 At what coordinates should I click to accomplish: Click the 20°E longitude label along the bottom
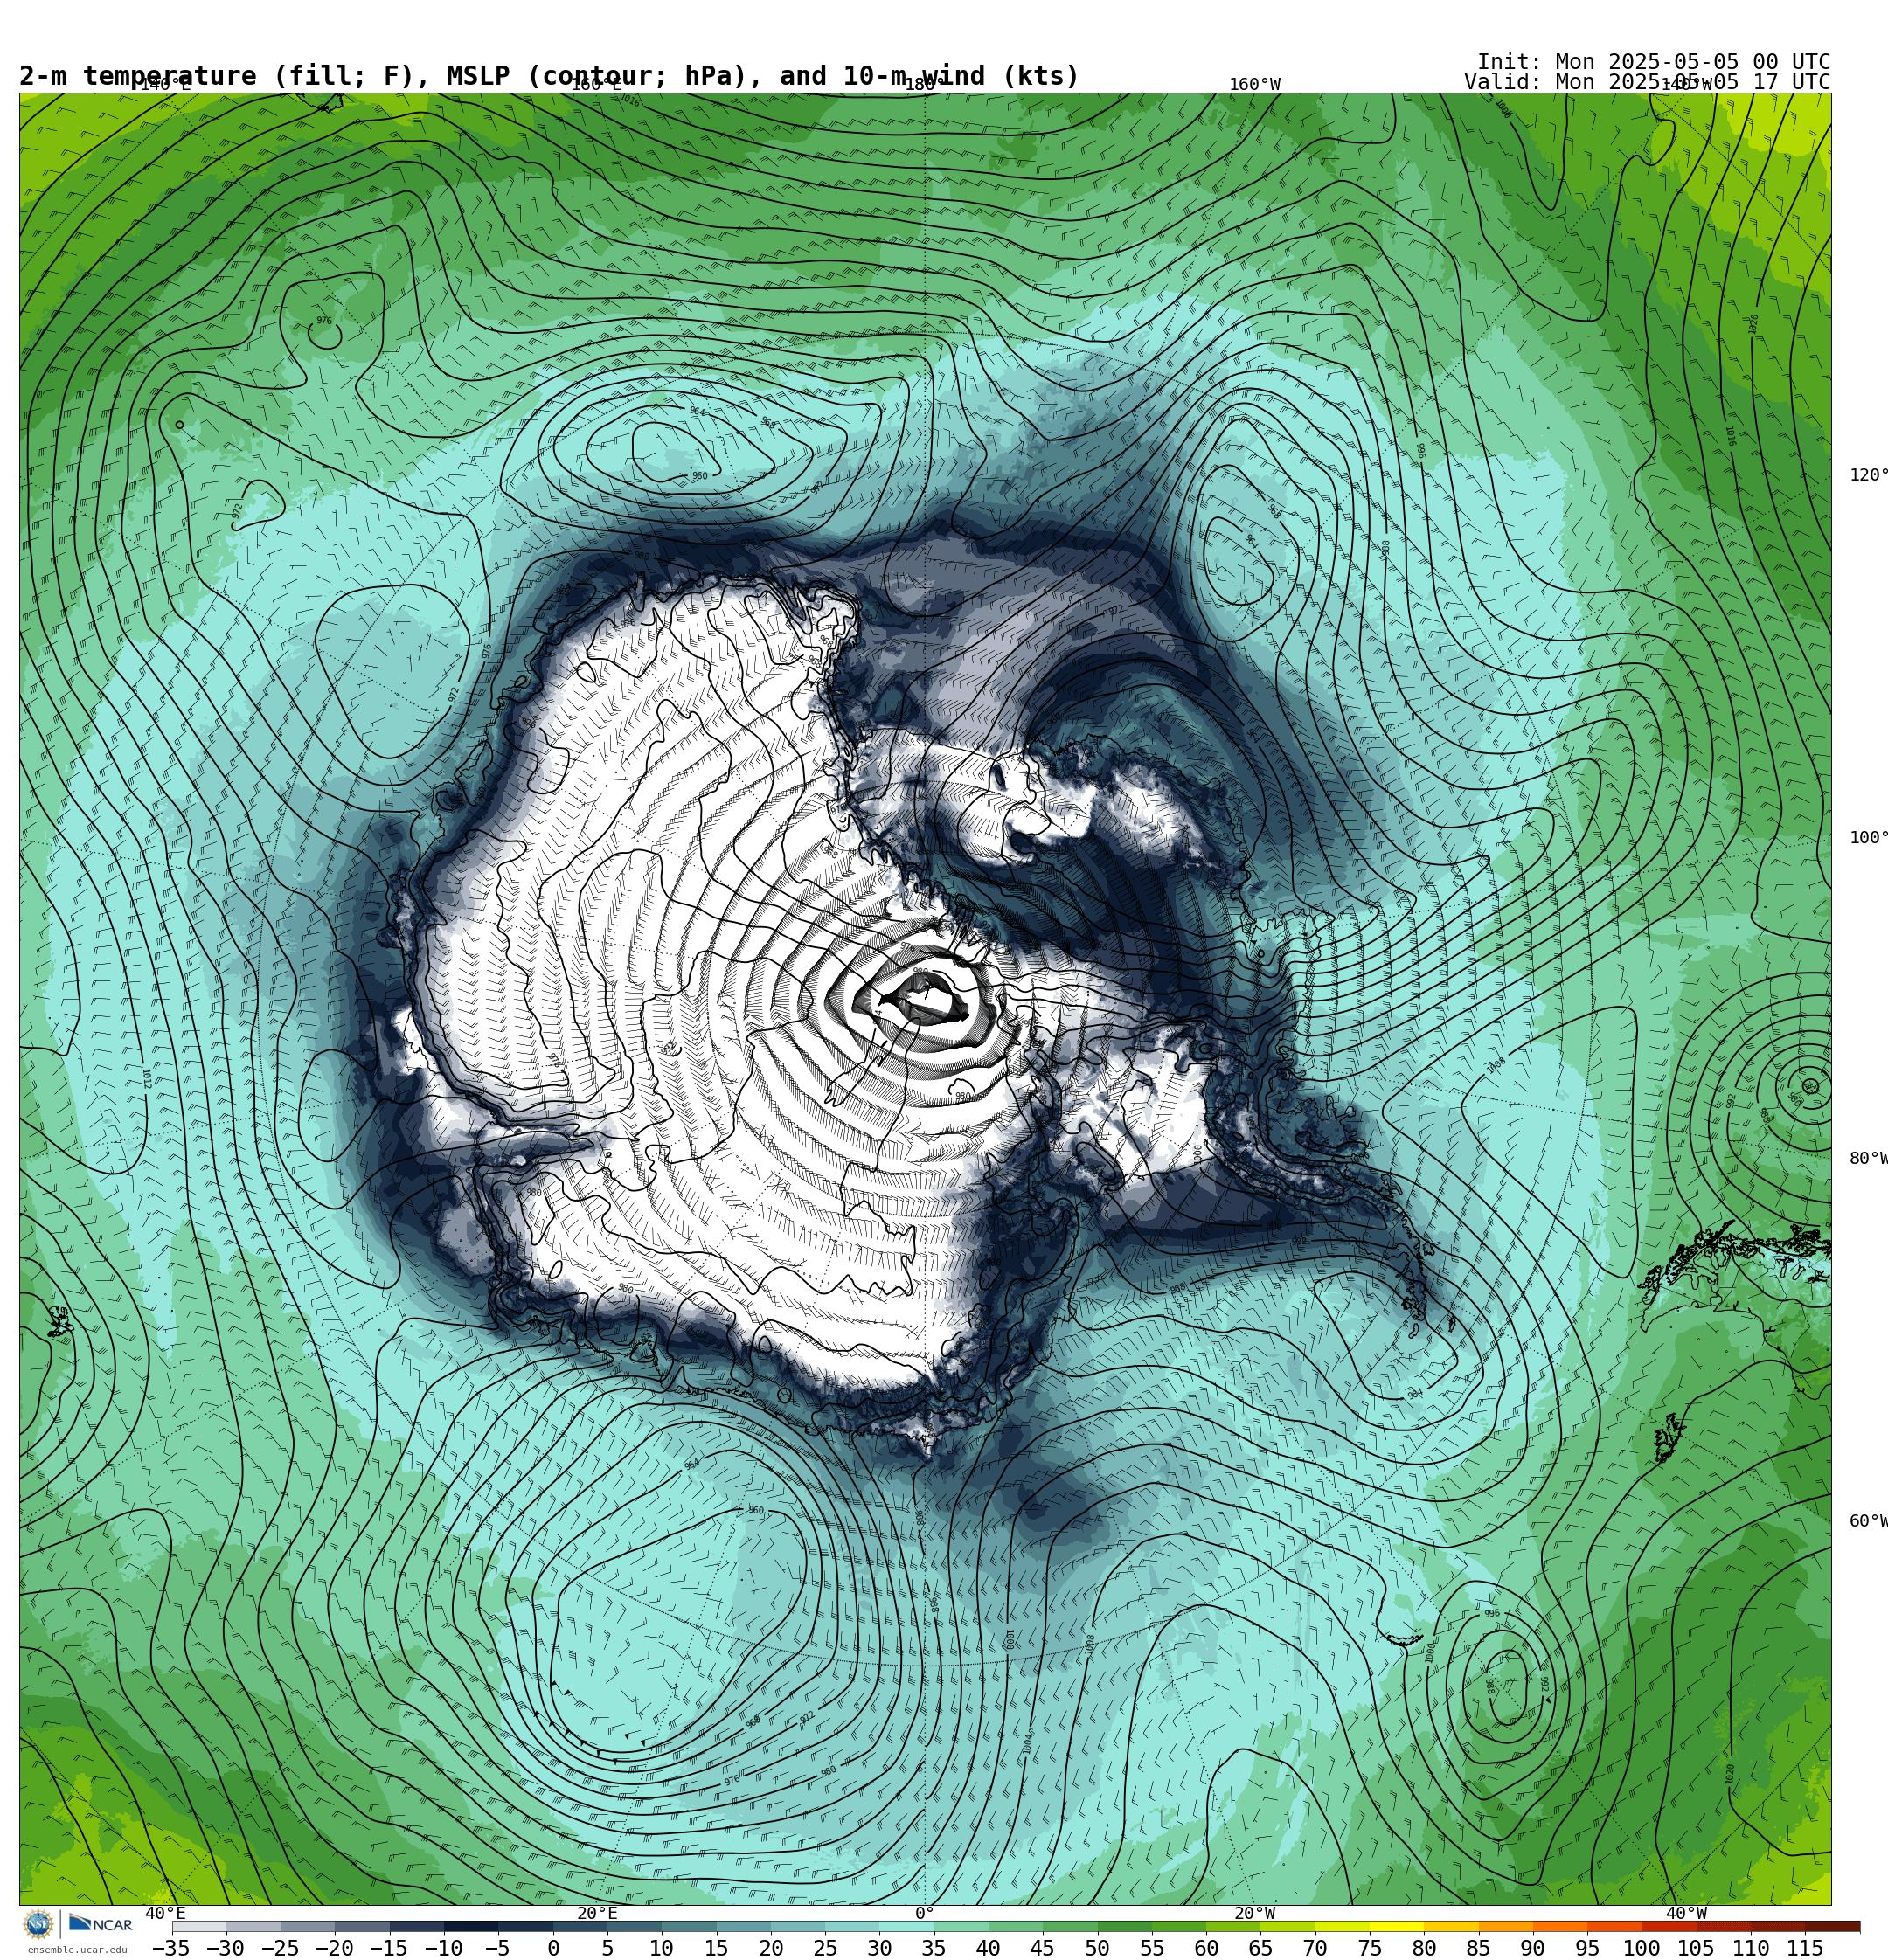[597, 1913]
